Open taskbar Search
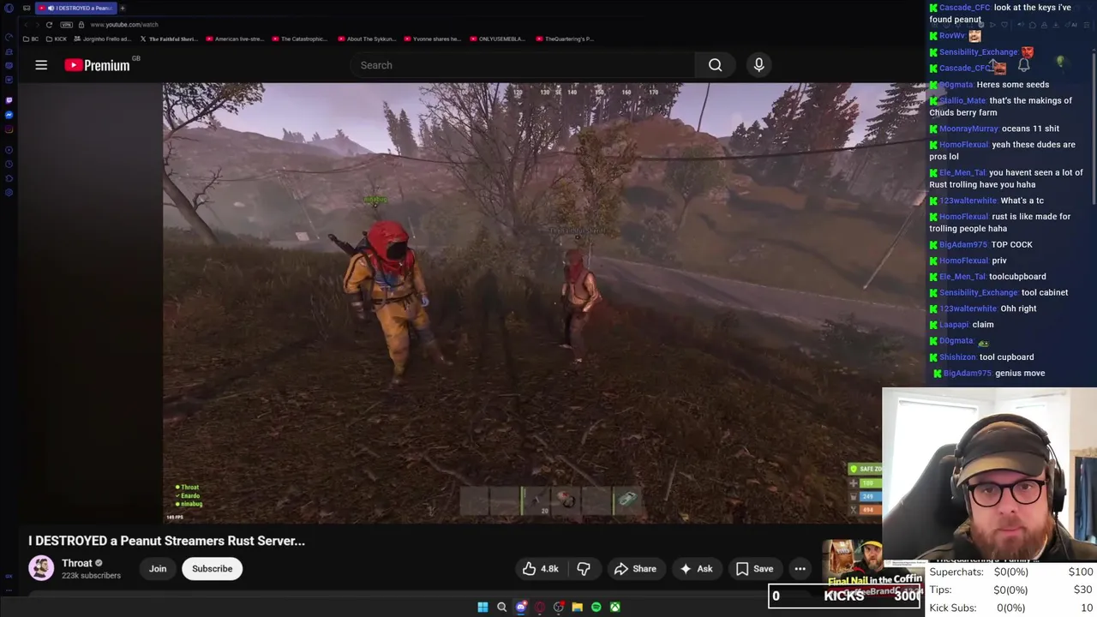The width and height of the screenshot is (1097, 617). click(x=501, y=607)
